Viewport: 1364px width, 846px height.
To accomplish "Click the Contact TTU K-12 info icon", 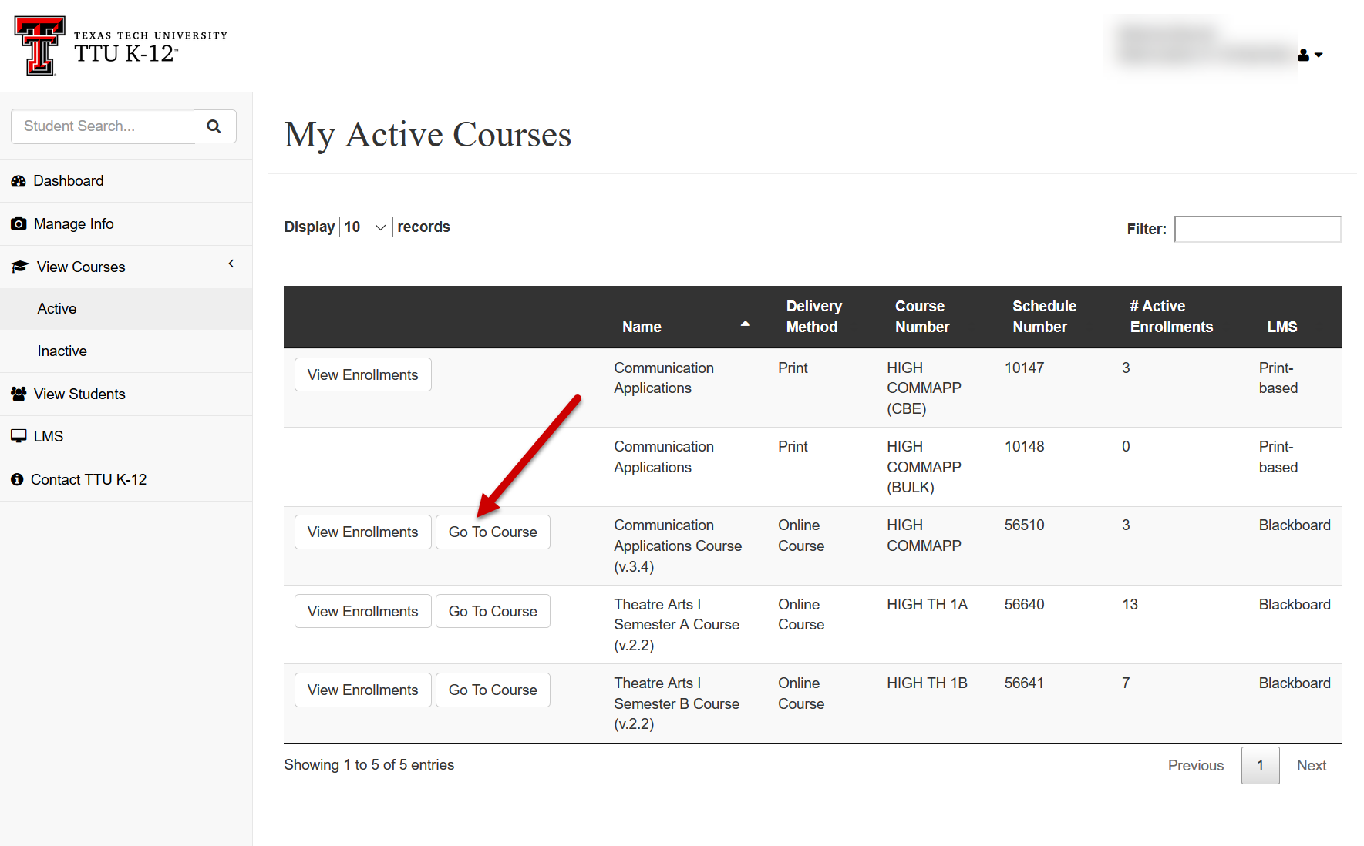I will pyautogui.click(x=17, y=479).
